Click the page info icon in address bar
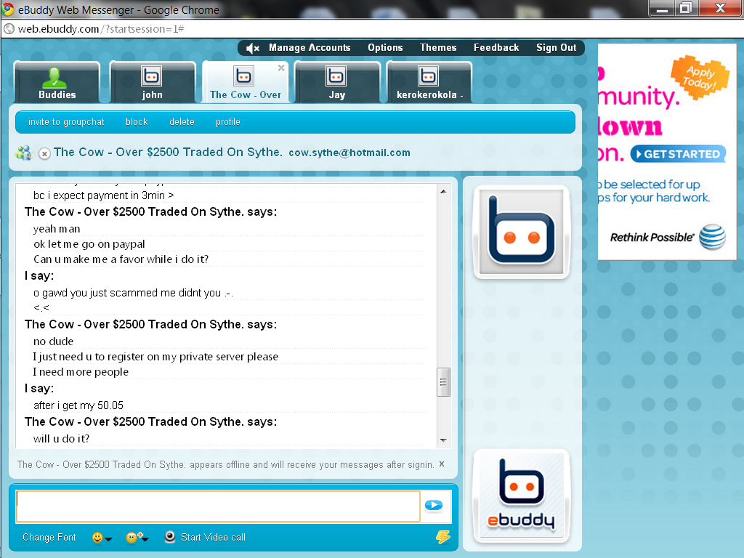Image resolution: width=744 pixels, height=558 pixels. tap(9, 29)
